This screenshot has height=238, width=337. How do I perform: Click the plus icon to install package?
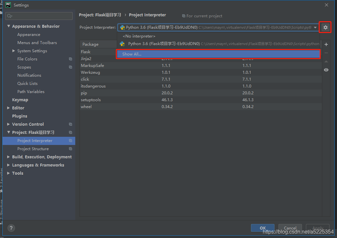[x=326, y=44]
